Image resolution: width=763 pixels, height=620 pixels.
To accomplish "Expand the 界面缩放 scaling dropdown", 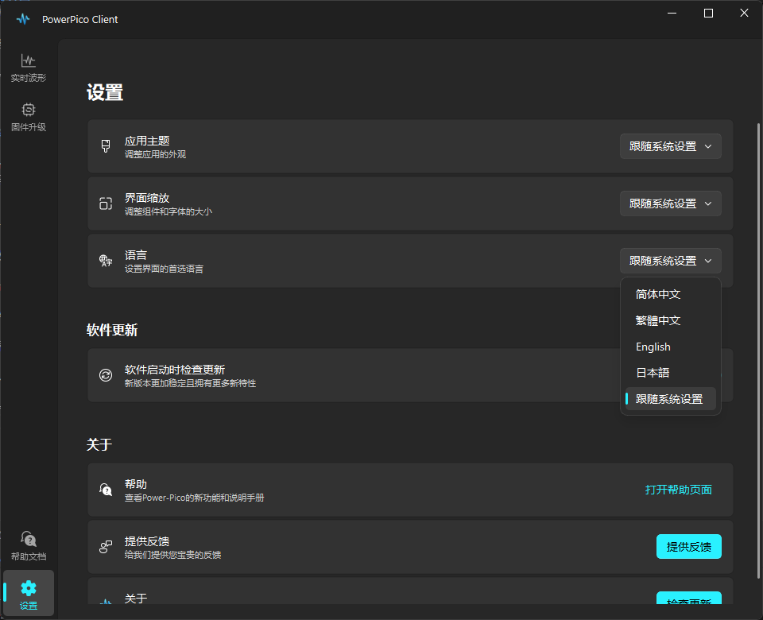I will coord(670,203).
